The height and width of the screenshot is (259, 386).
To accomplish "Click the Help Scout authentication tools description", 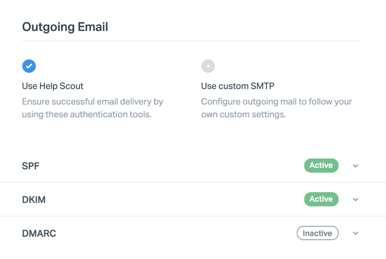I will (x=92, y=108).
